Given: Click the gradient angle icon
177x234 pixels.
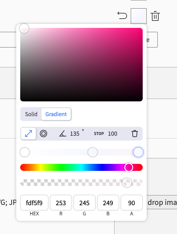Looking at the screenshot, I should coord(63,134).
